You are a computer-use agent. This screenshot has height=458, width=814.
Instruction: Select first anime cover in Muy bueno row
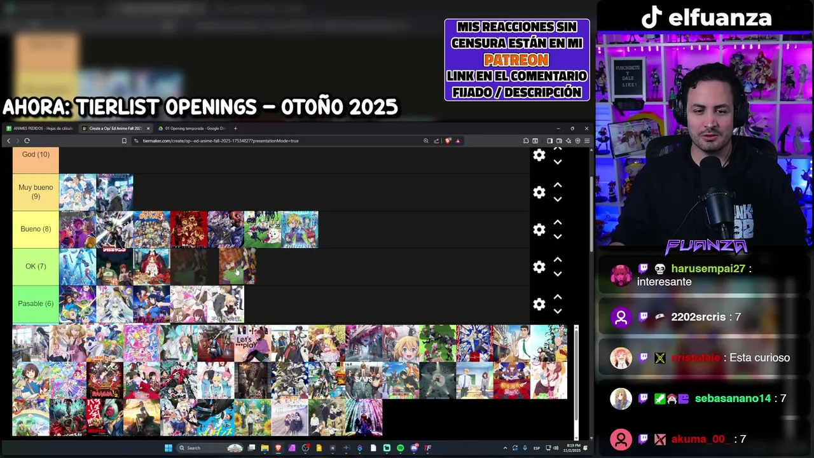78,192
